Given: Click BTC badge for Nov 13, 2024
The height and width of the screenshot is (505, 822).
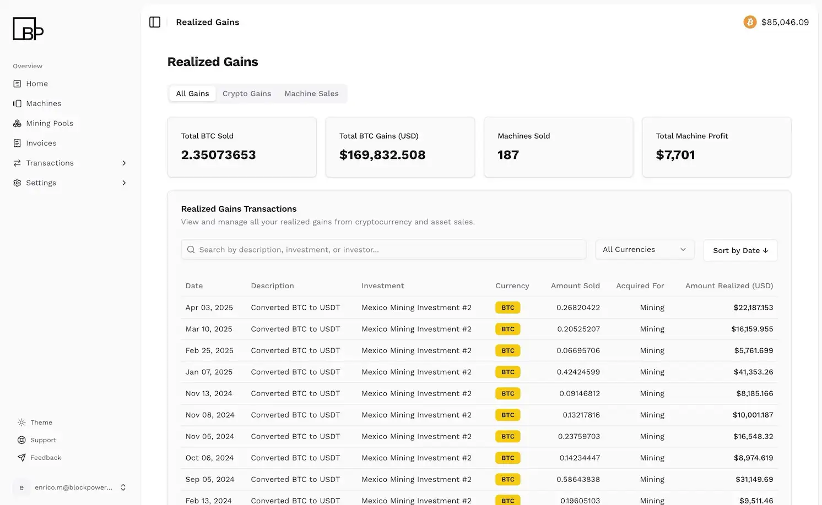Looking at the screenshot, I should tap(508, 393).
